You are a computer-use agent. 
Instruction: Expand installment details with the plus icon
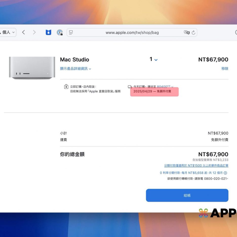point(225,173)
